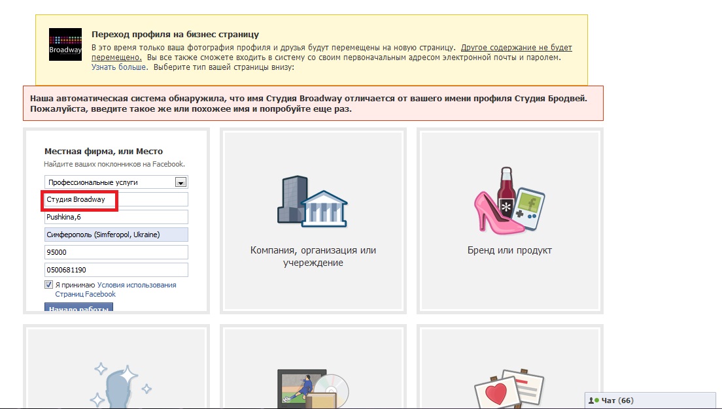Select the company building and bank icon
Viewport: 722px width, 409px height.
pyautogui.click(x=313, y=201)
